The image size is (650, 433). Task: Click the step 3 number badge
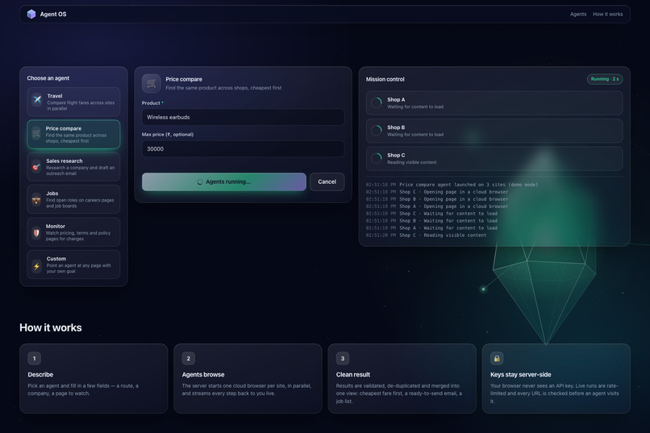[343, 359]
